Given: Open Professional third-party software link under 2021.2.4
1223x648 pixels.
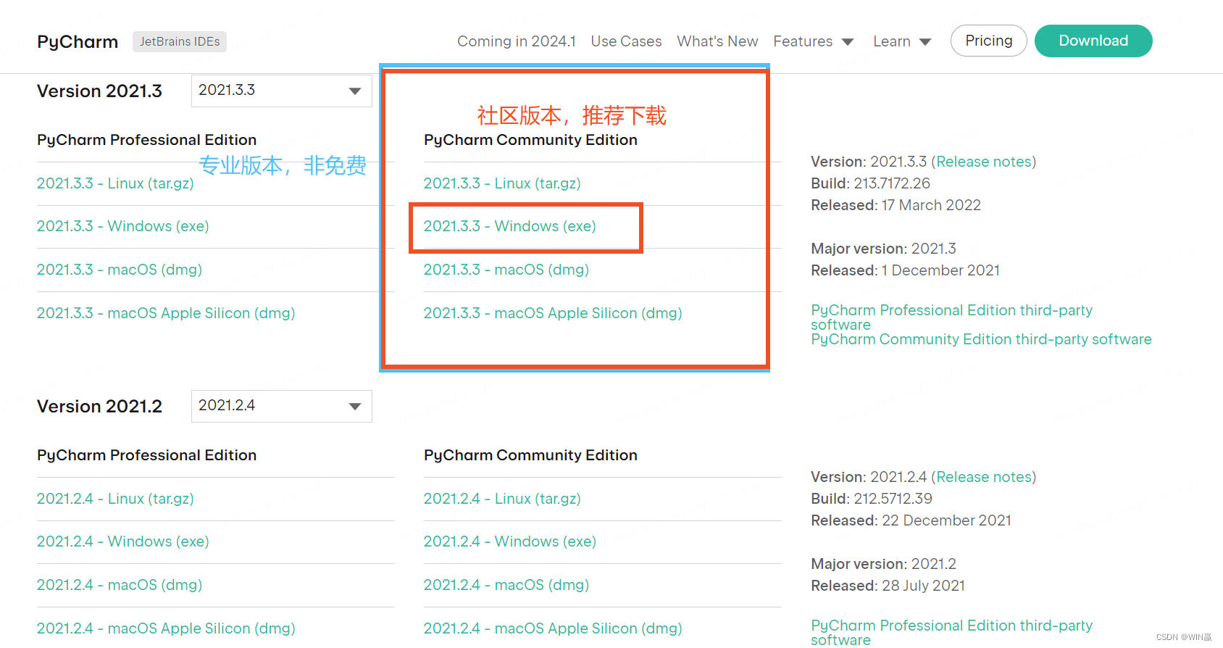Looking at the screenshot, I should (x=951, y=633).
